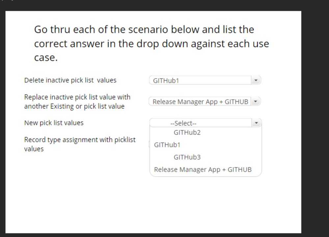This screenshot has height=237, width=329.
Task: Click the word 'case.' in the heading
Action: pyautogui.click(x=46, y=58)
